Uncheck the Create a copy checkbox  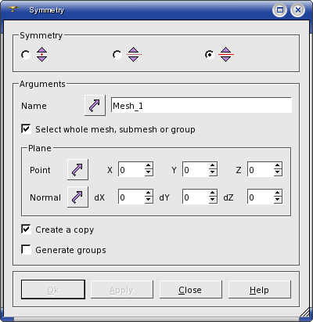26,230
